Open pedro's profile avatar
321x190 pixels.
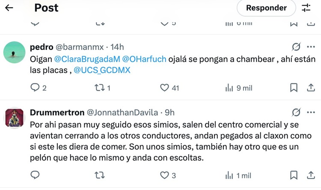pyautogui.click(x=14, y=52)
